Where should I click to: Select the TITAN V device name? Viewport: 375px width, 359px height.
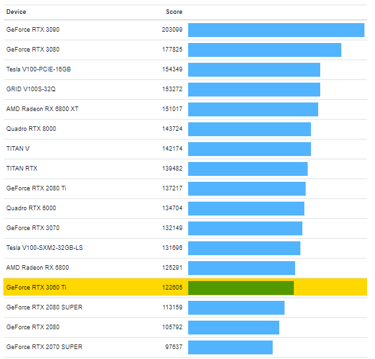18,149
